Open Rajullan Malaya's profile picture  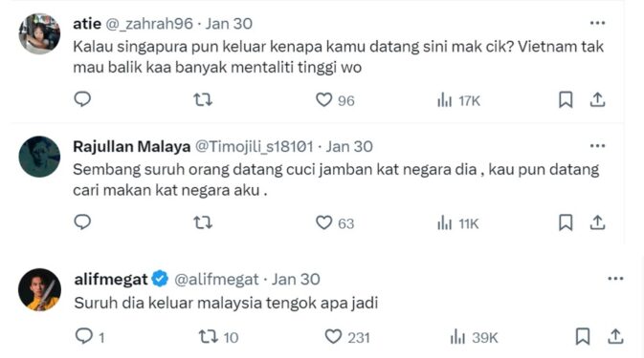click(x=39, y=157)
